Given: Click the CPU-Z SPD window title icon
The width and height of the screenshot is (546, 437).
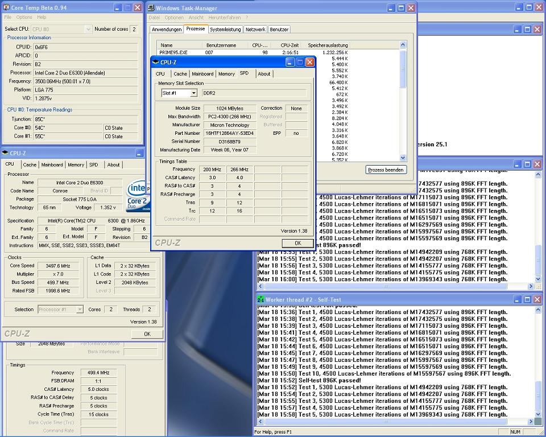Looking at the screenshot, I should coord(156,62).
